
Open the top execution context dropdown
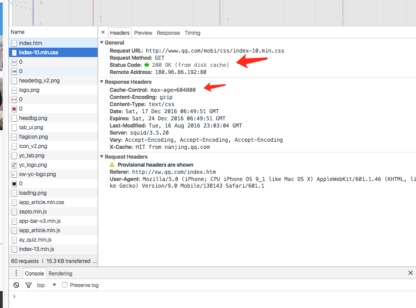point(46,285)
